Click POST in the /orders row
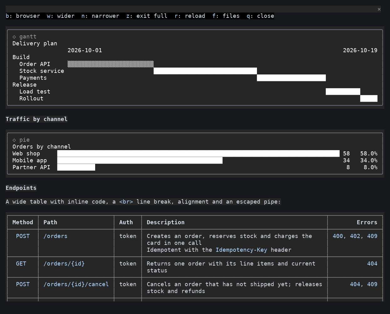390x314 pixels. coord(23,236)
